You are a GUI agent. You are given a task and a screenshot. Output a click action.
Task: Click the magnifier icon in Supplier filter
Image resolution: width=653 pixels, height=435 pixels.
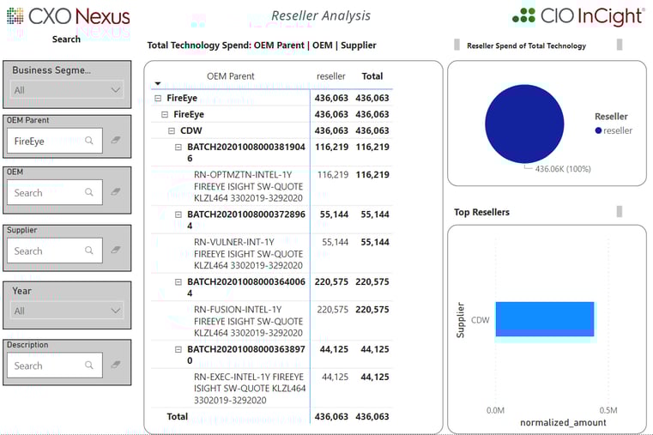[89, 251]
